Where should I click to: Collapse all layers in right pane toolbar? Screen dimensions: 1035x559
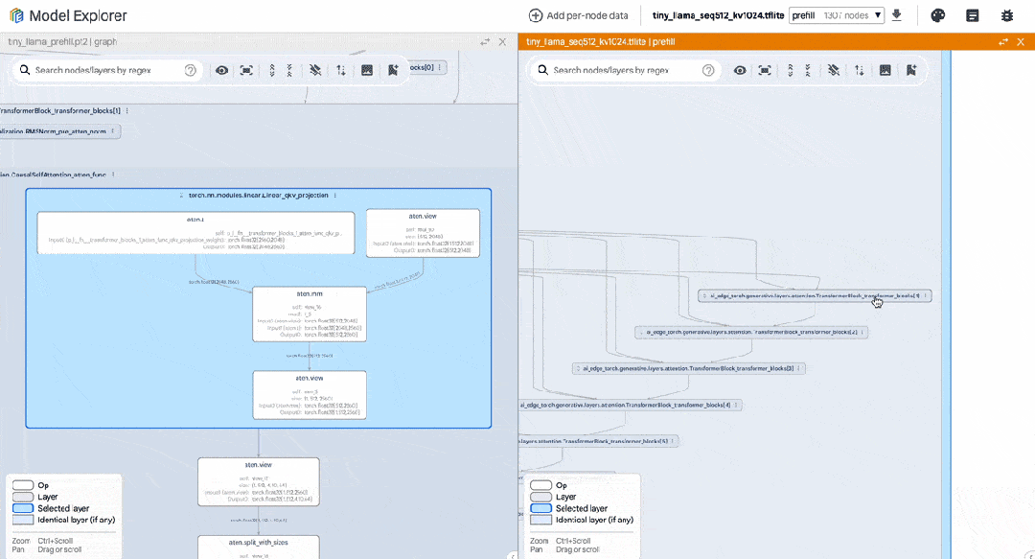(807, 70)
